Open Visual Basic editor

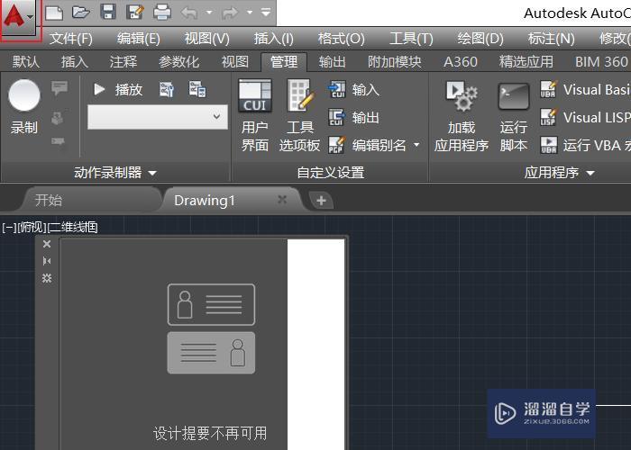click(585, 90)
